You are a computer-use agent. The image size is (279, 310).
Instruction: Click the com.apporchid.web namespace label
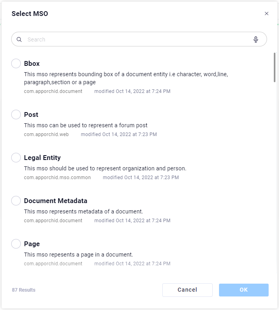click(46, 134)
